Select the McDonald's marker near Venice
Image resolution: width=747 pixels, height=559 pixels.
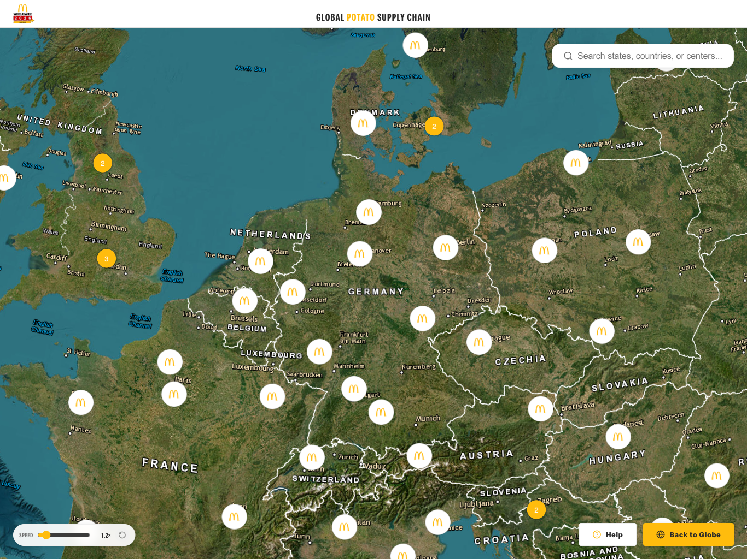(x=438, y=522)
